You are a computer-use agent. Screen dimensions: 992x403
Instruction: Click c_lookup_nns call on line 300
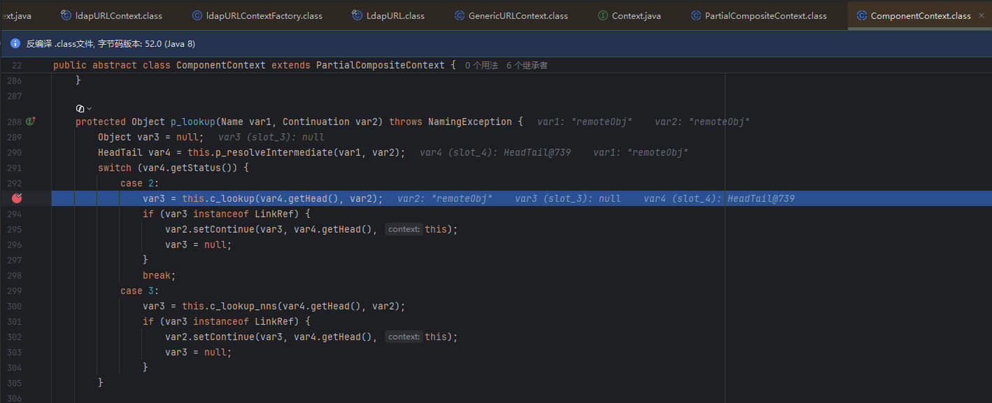(x=243, y=306)
